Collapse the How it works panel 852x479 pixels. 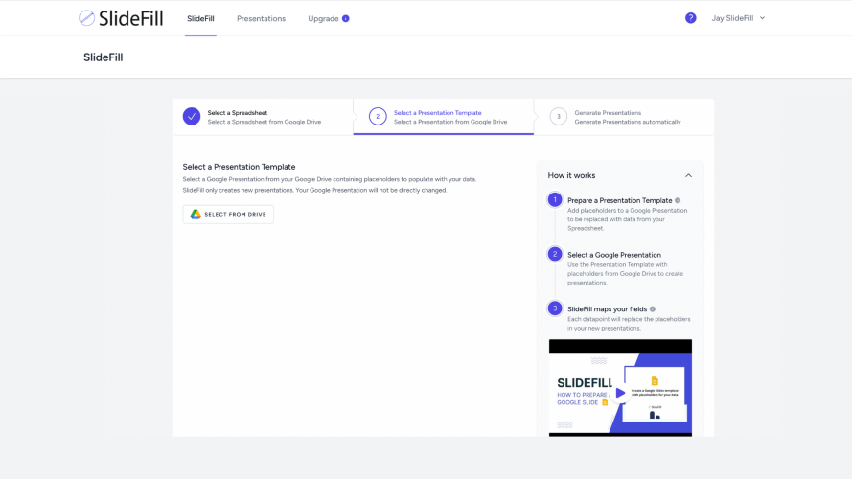(688, 175)
